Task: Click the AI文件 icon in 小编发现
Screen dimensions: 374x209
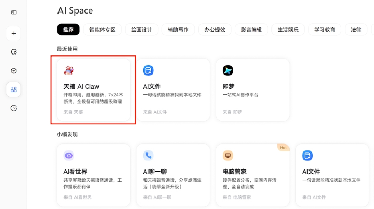Action: (x=308, y=156)
